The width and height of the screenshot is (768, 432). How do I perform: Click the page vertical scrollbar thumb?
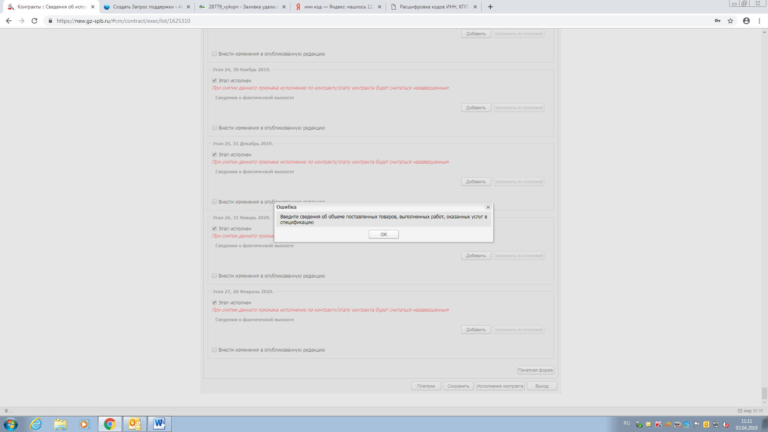pos(764,393)
